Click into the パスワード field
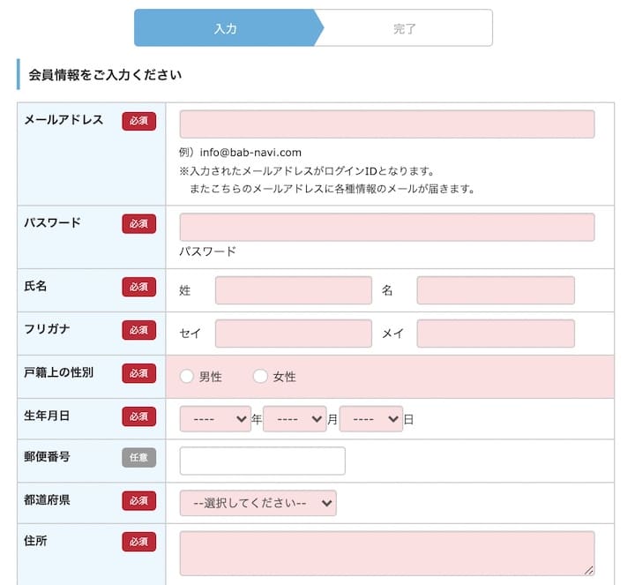635x585 pixels. pyautogui.click(x=386, y=227)
